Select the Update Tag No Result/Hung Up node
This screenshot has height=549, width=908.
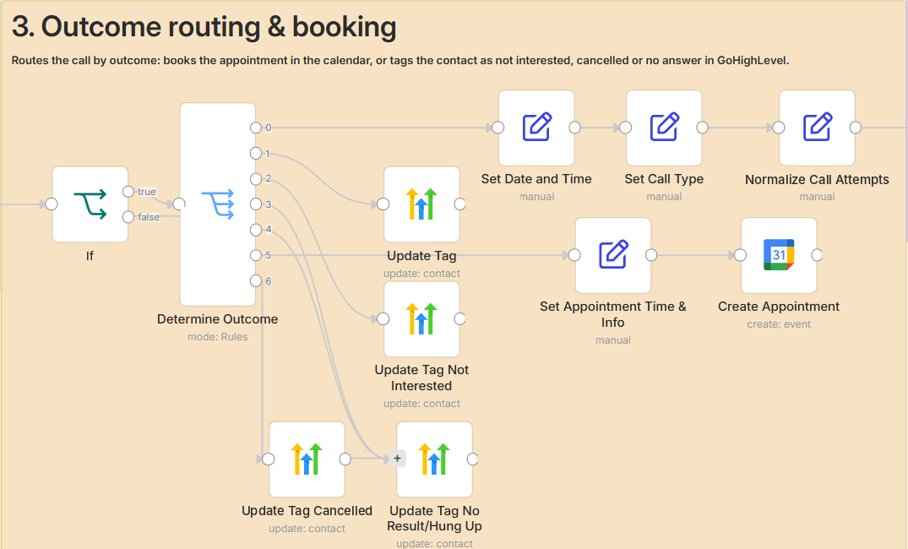pyautogui.click(x=434, y=459)
